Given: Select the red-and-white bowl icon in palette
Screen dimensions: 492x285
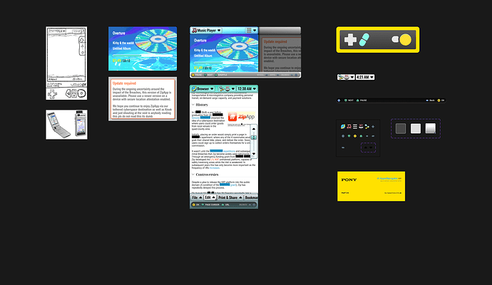Looking at the screenshot, I should [361, 127].
